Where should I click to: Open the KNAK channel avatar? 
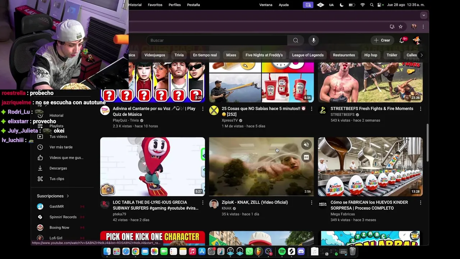click(x=214, y=204)
